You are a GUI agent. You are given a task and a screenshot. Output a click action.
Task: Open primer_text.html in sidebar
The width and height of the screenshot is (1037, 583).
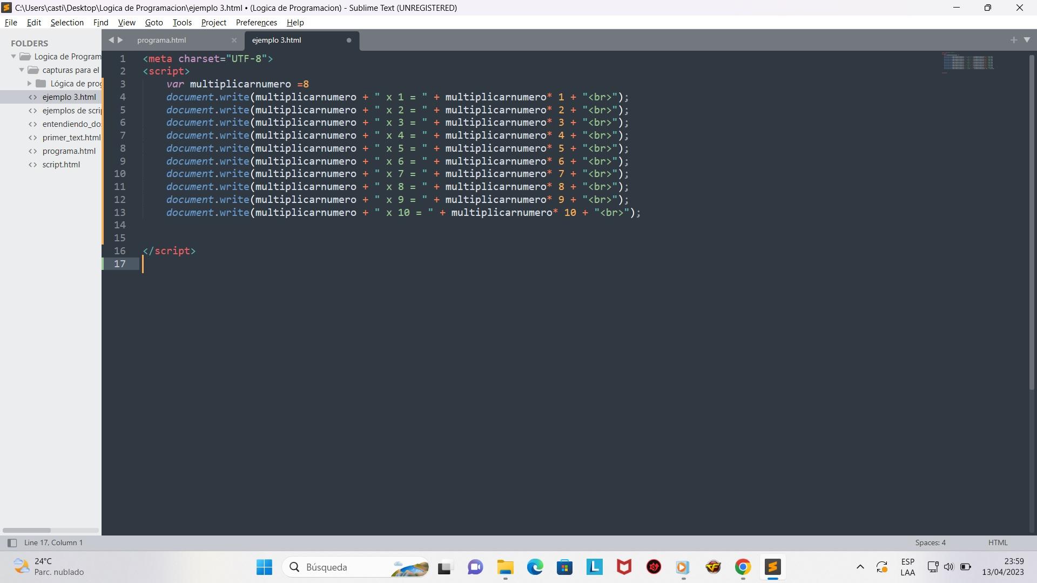click(71, 138)
